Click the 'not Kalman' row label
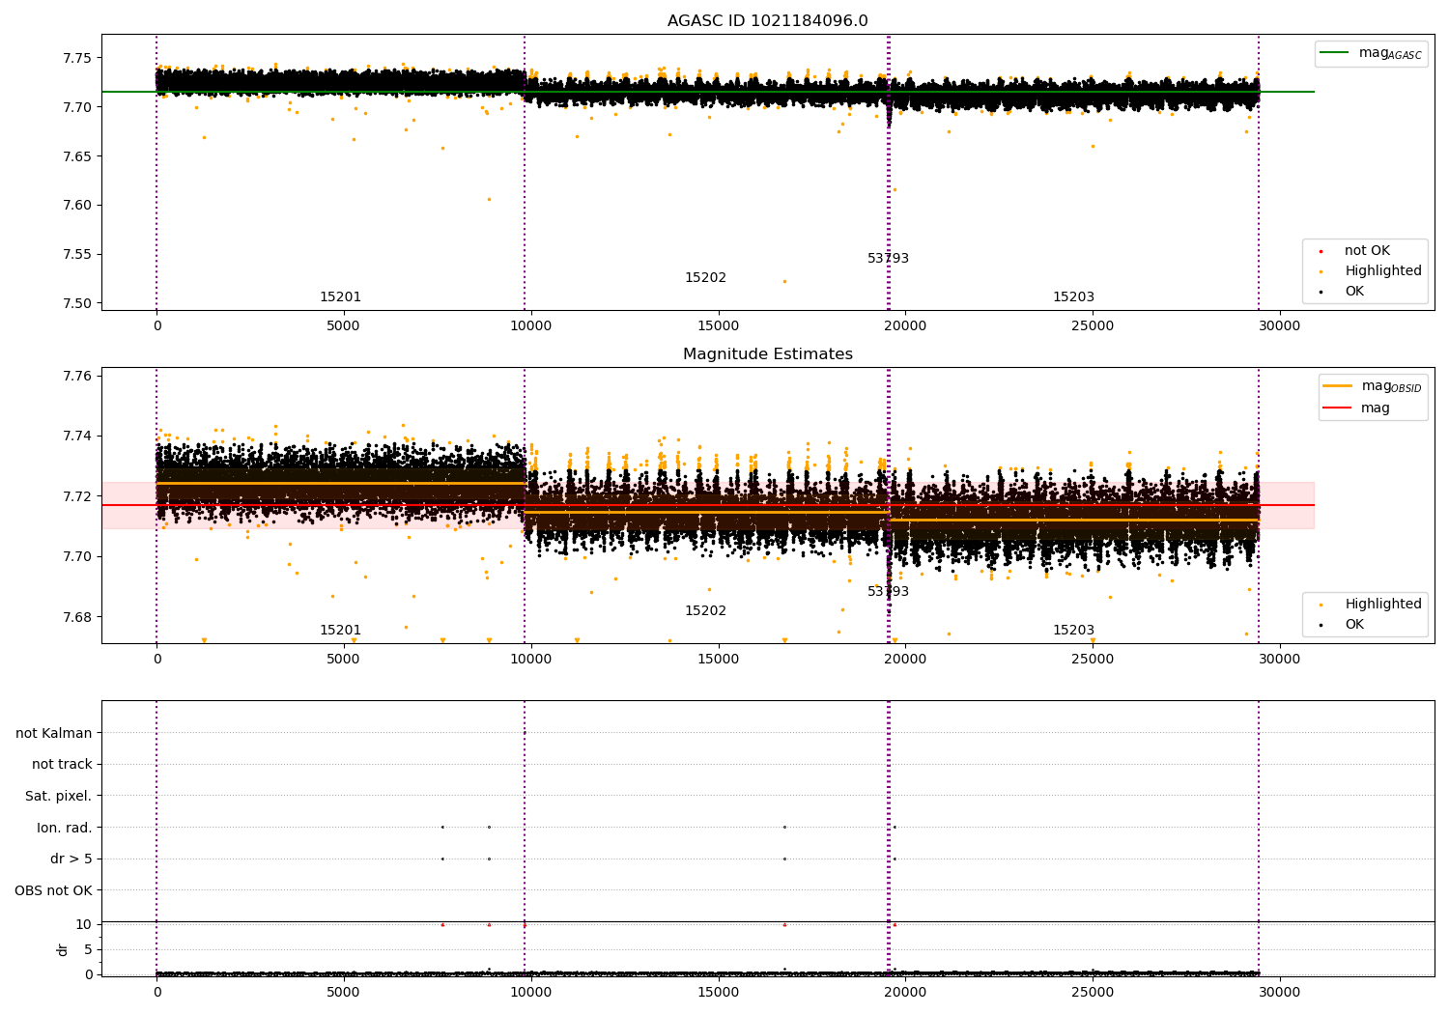 [x=54, y=733]
